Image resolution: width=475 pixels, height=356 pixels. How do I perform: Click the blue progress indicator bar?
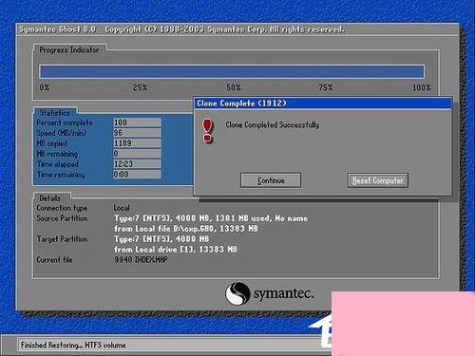point(232,71)
